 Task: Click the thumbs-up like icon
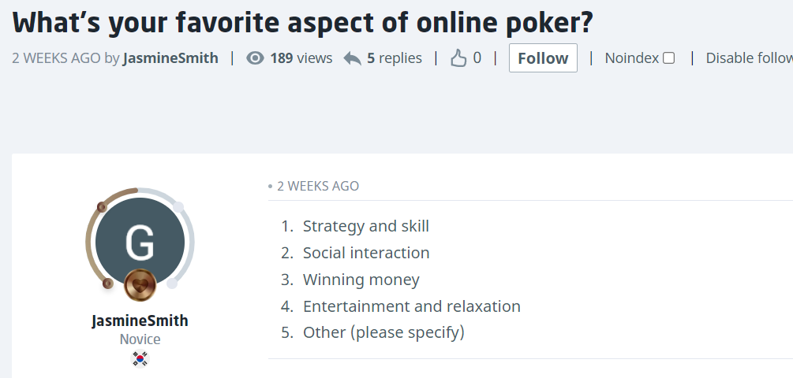coord(458,58)
